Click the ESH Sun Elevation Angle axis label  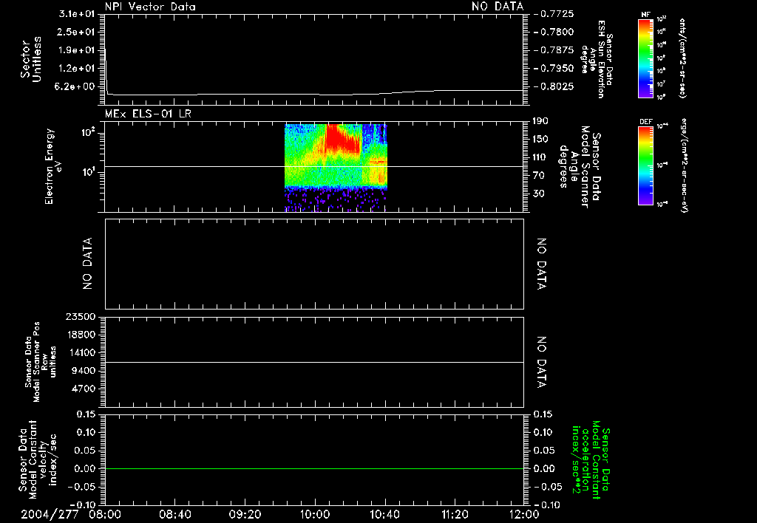[597, 59]
